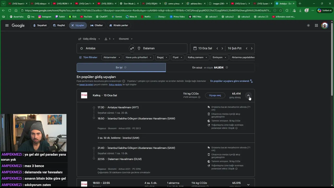Bookmark this page with the star icon
This screenshot has width=334, height=188.
click(281, 10)
